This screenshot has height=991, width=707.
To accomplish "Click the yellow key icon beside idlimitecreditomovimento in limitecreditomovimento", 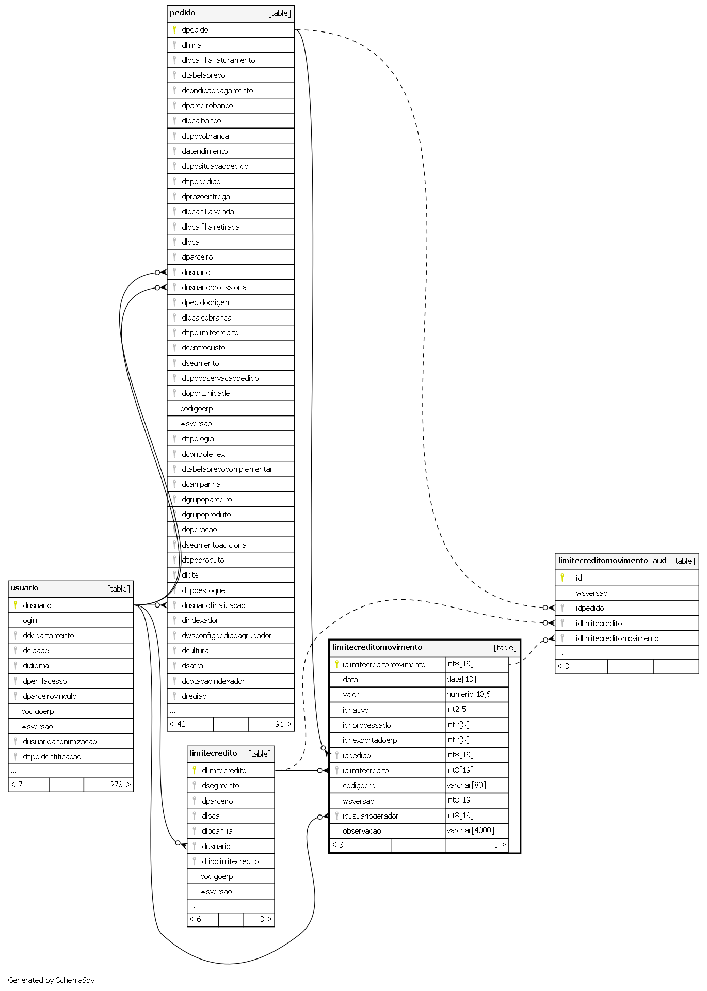I will pos(336,664).
